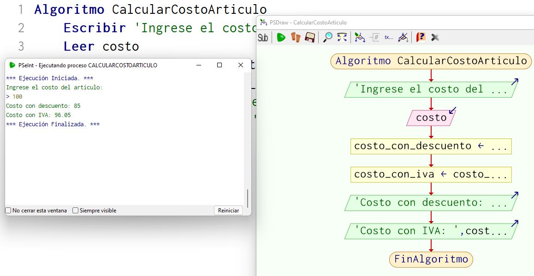Open help with the question mark icon
534x276 pixels.
coord(421,38)
